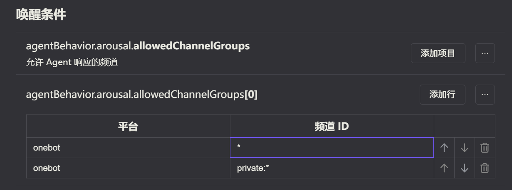Click the 平台 column header
The width and height of the screenshot is (512, 190).
[x=128, y=127]
